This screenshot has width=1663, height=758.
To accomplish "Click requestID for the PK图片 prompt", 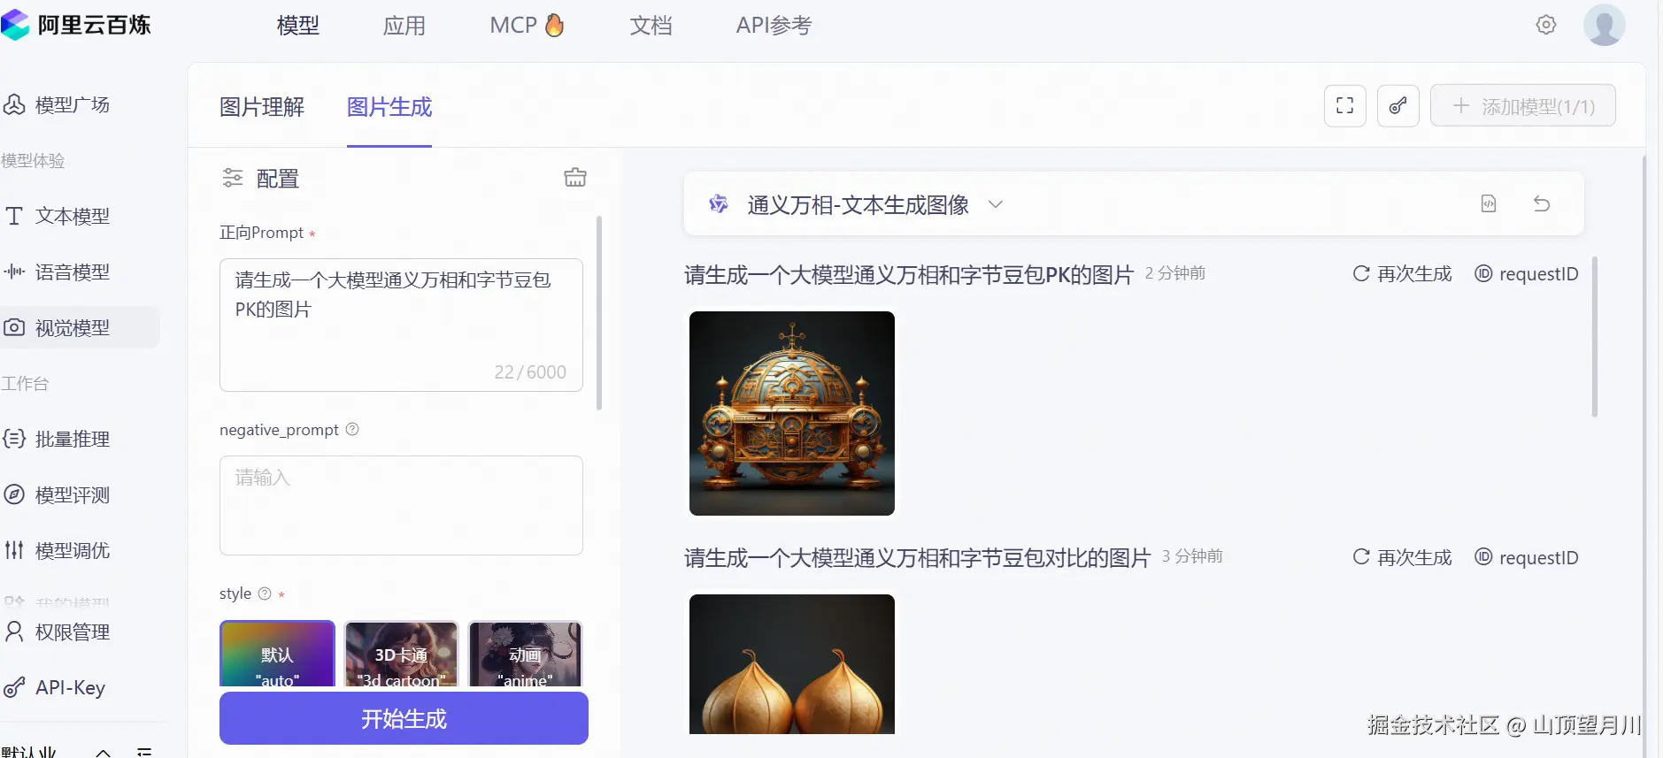I will 1527,274.
